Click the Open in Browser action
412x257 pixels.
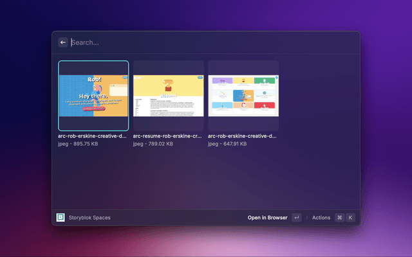click(x=267, y=218)
